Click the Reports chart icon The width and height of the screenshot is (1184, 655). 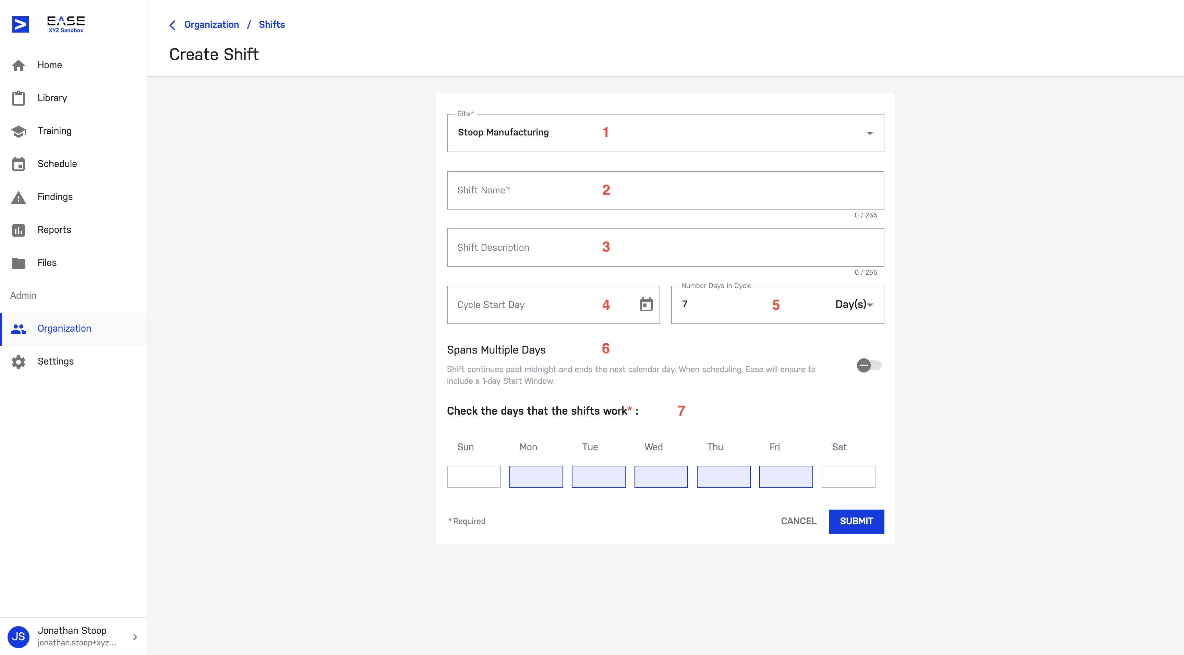[19, 230]
